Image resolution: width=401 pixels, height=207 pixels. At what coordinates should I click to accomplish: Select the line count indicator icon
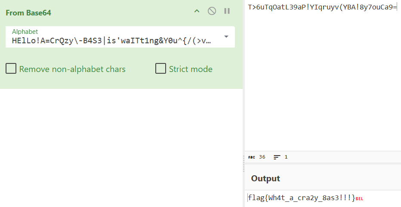click(277, 157)
